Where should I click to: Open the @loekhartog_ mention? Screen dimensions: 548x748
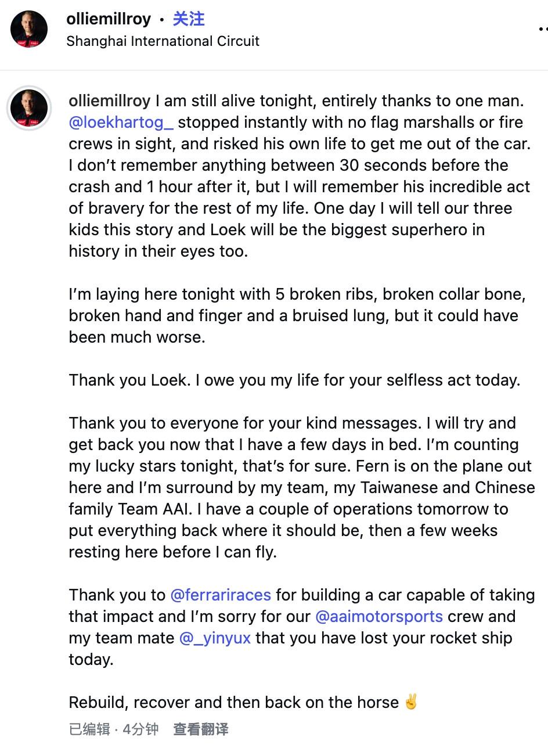[121, 123]
